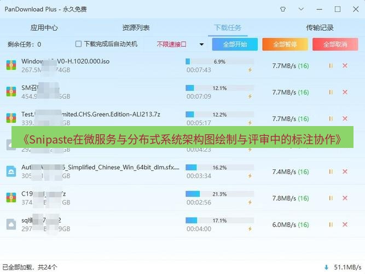The height and width of the screenshot is (274, 365).
Task: Open the 传输记录 tab
Action: (x=320, y=28)
